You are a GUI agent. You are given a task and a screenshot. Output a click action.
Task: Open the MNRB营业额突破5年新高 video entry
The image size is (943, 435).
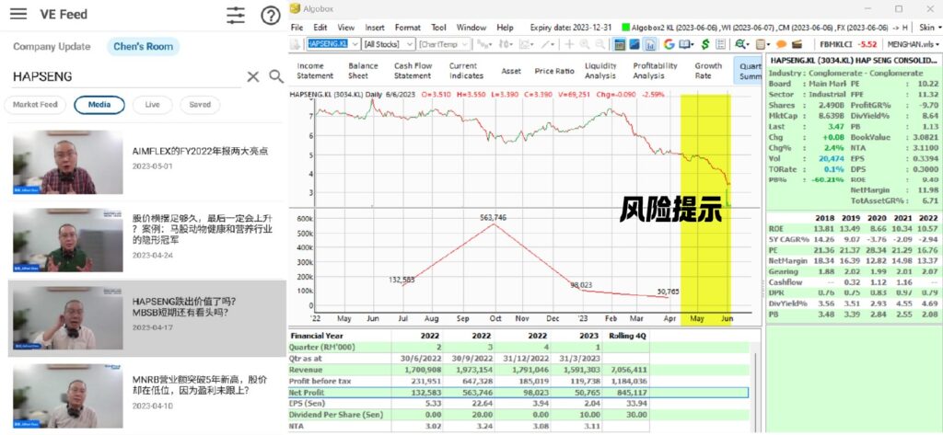click(146, 395)
